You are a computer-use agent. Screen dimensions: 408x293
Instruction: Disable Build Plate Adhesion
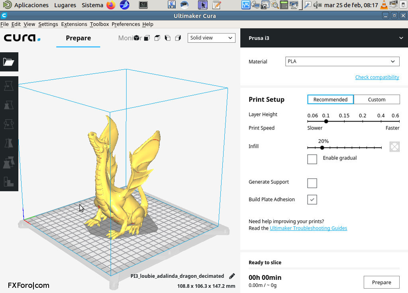(x=312, y=199)
